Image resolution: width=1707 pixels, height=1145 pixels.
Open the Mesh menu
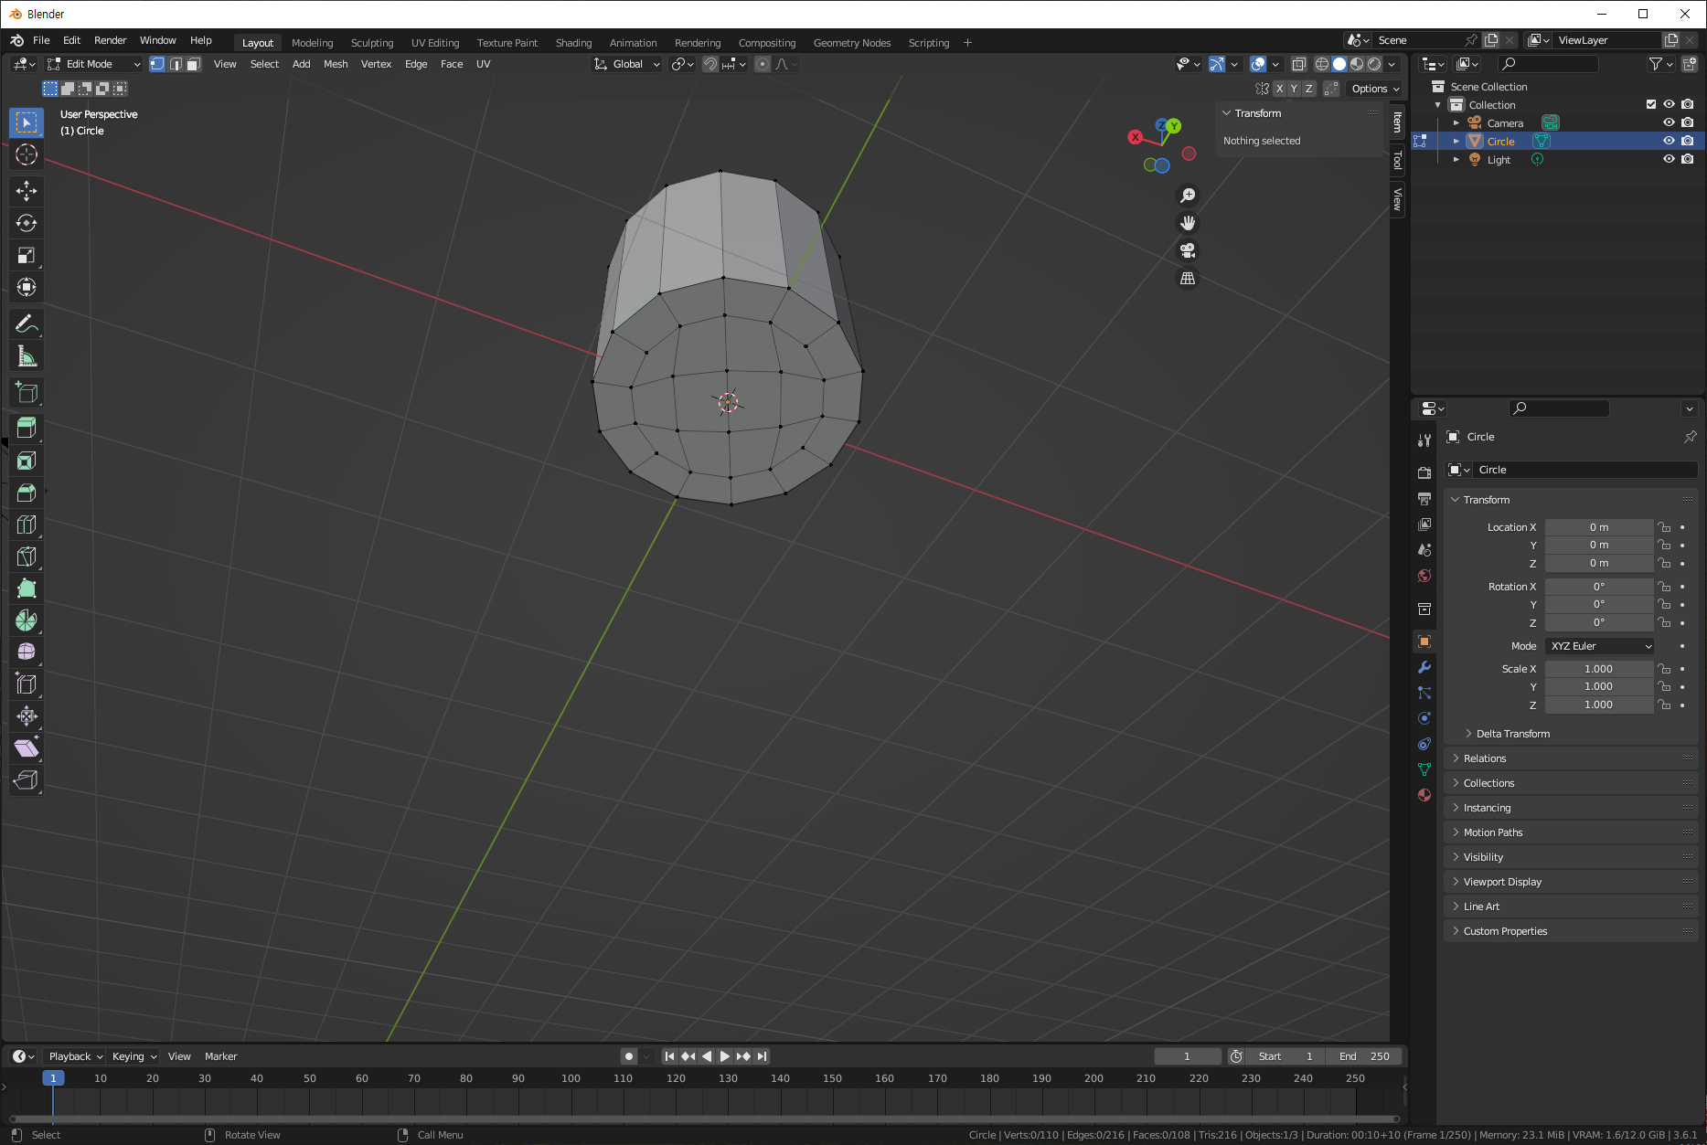[336, 64]
